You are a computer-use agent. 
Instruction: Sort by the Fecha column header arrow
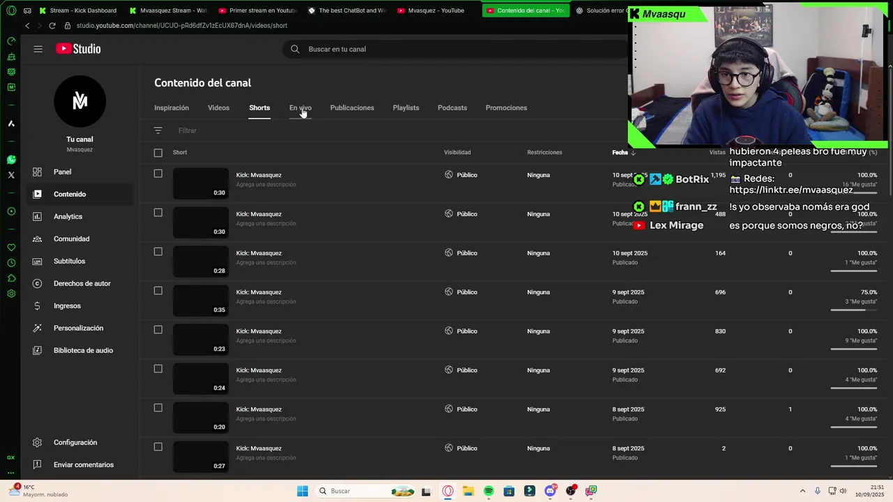pos(633,153)
